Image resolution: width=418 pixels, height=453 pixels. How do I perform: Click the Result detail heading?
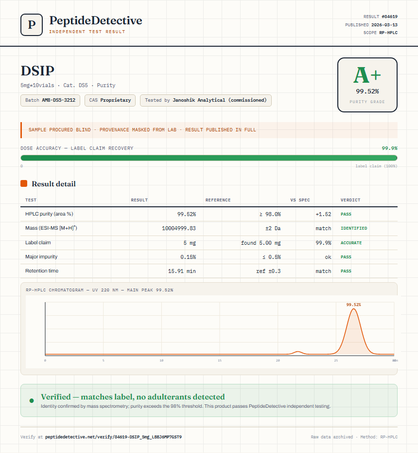click(53, 184)
